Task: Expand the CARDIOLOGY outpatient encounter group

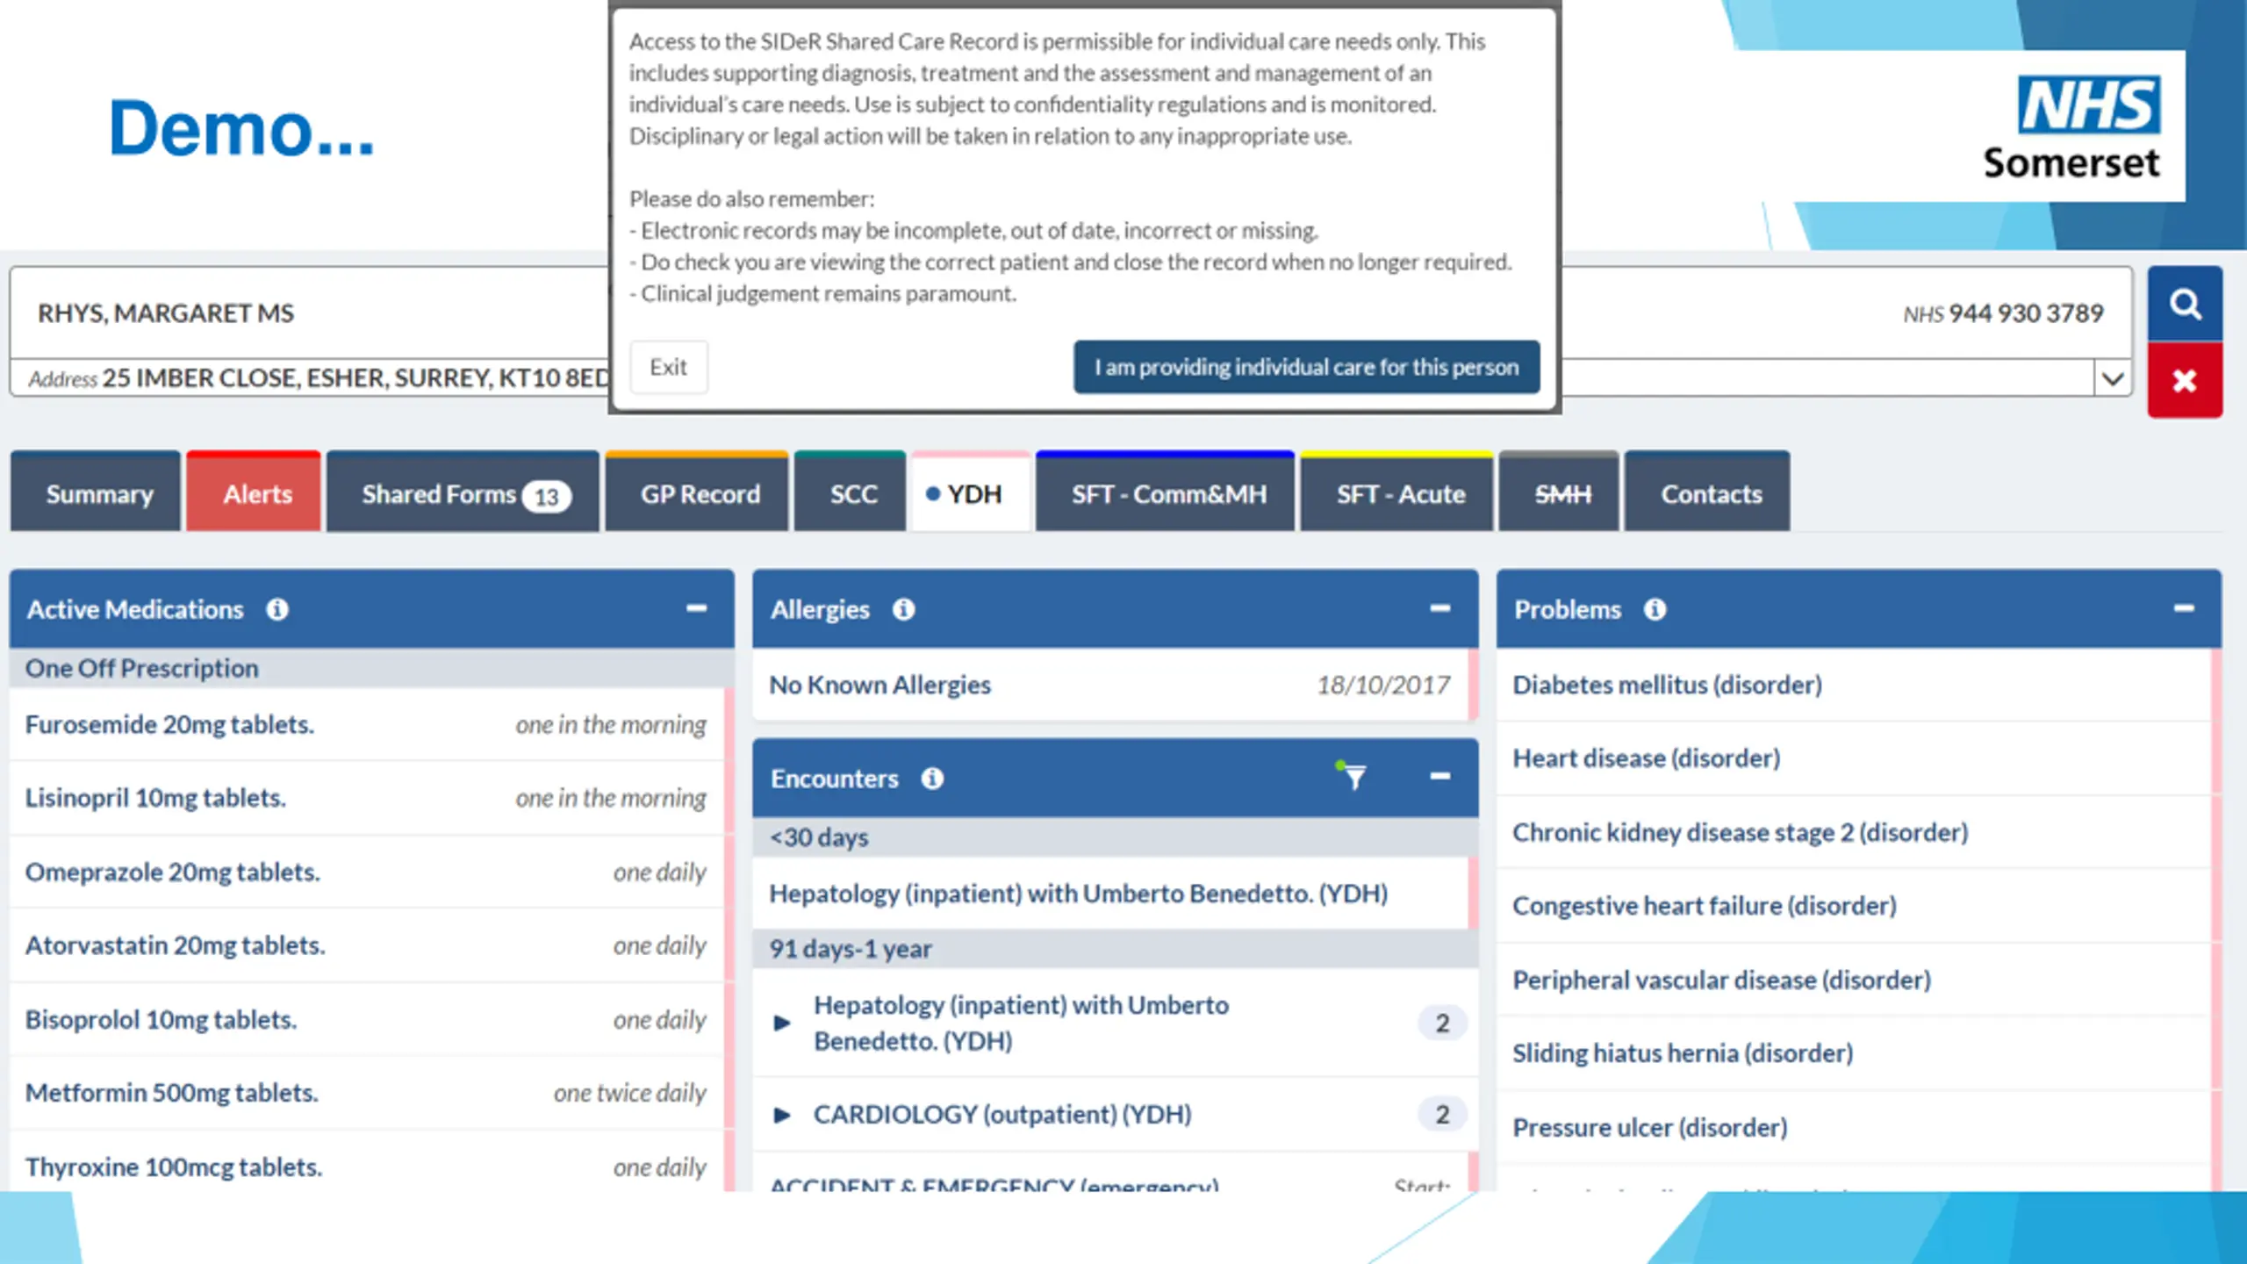Action: click(782, 1115)
